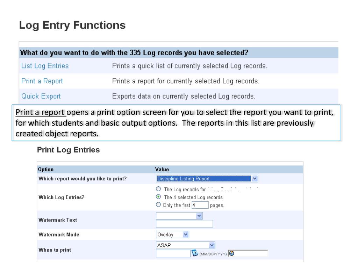Click the List Log Entries link
358x268 pixels.
tap(44, 66)
